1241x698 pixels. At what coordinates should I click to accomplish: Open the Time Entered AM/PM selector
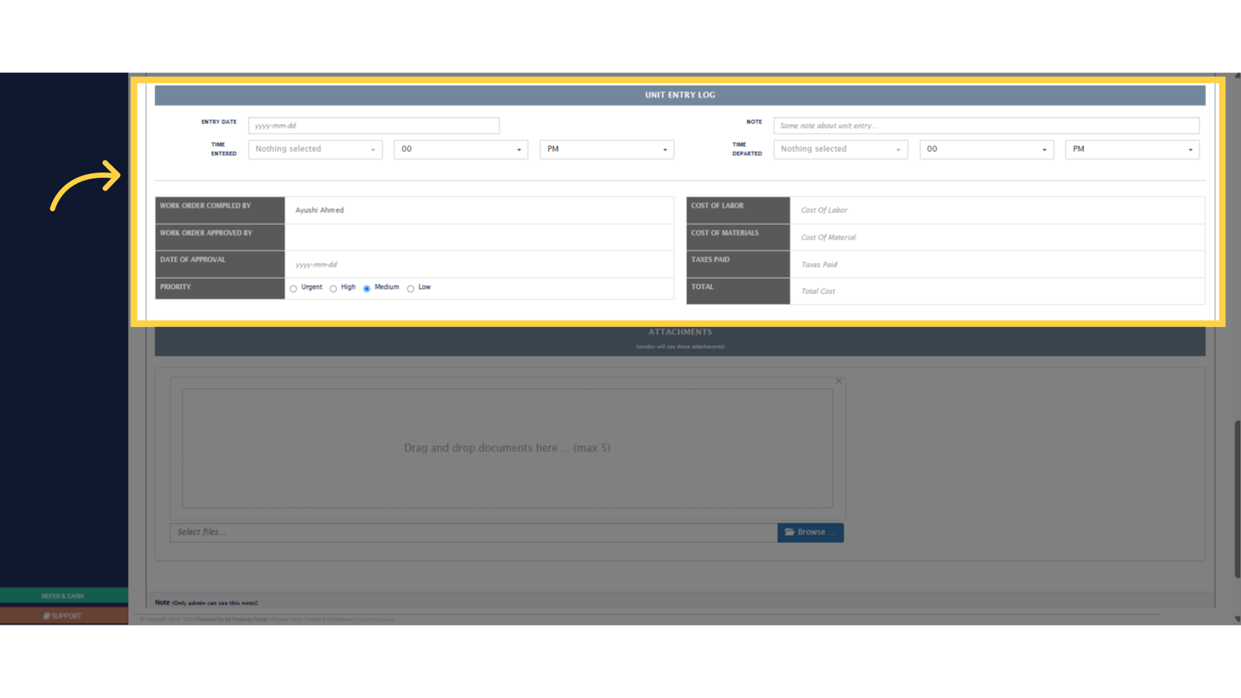[x=606, y=149]
